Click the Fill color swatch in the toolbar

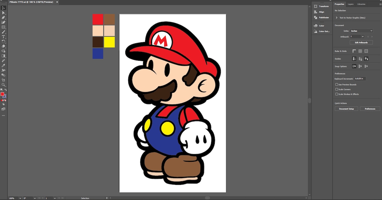3,93
